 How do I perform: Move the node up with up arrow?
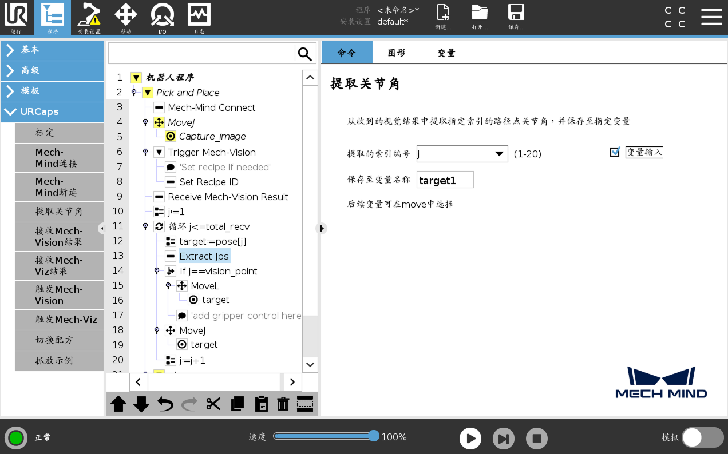118,404
